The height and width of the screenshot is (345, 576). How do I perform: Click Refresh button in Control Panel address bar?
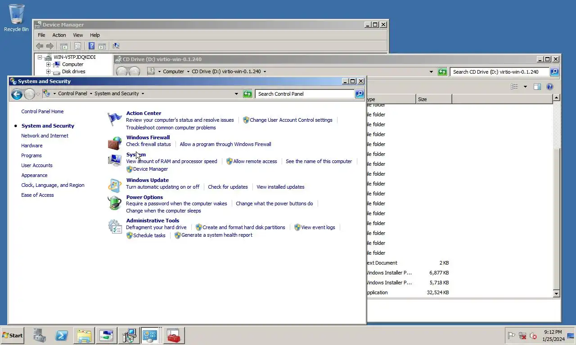coord(247,94)
